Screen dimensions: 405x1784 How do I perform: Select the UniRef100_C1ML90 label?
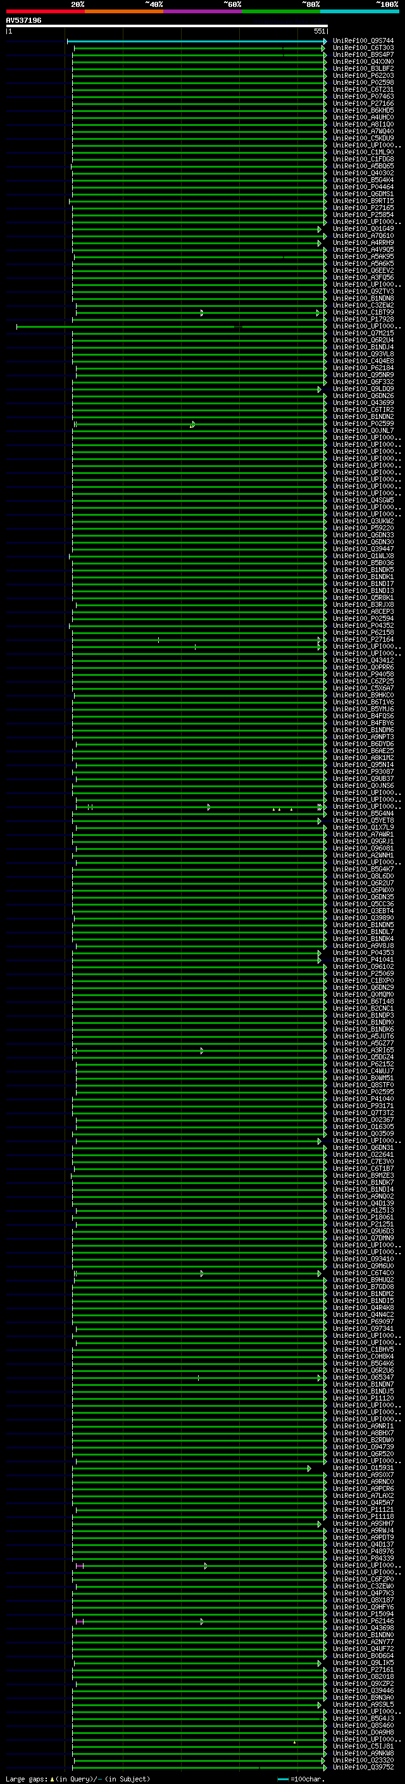tap(363, 153)
